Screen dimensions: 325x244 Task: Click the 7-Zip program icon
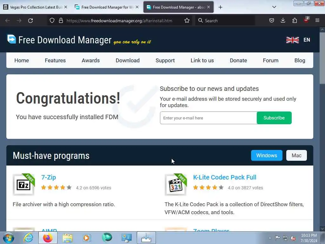23,185
